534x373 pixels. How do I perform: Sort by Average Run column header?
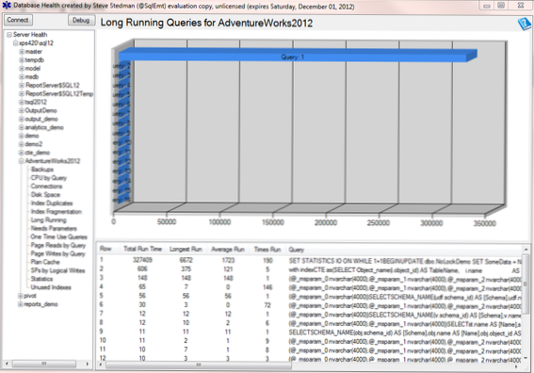228,250
